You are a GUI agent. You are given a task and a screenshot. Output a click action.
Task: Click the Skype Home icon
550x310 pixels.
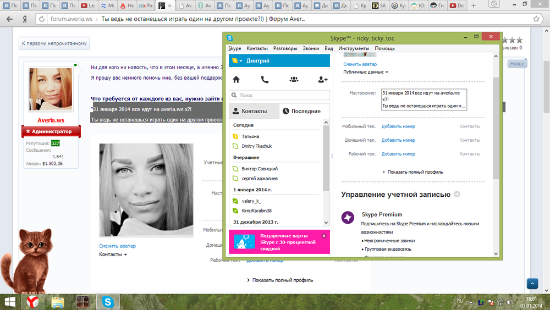click(236, 79)
